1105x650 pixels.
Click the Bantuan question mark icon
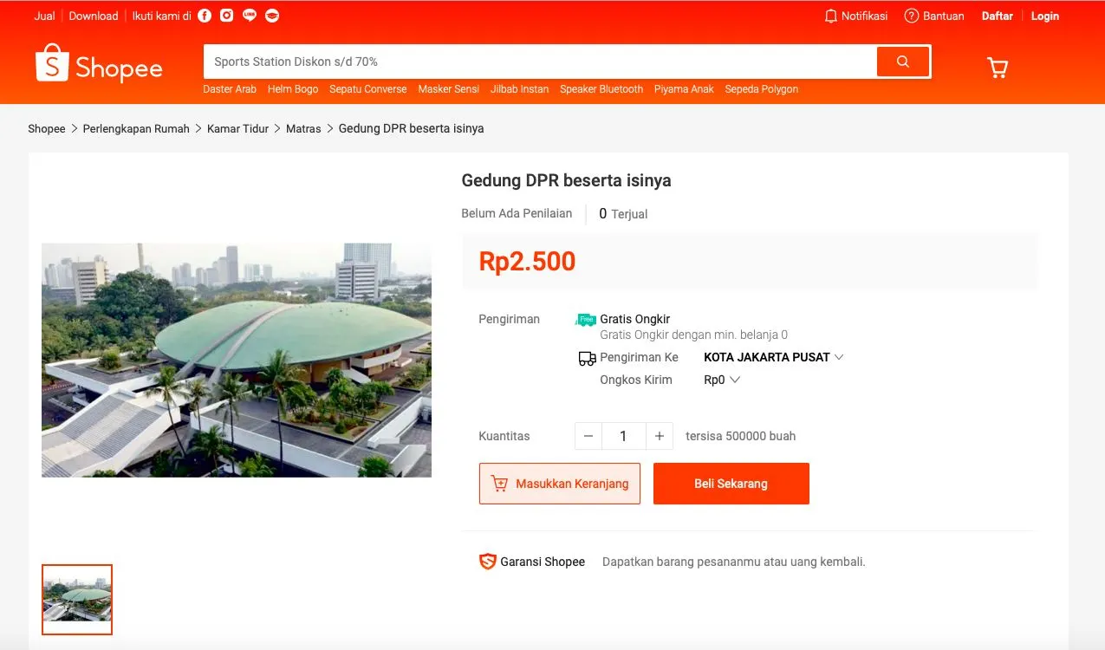click(x=912, y=16)
